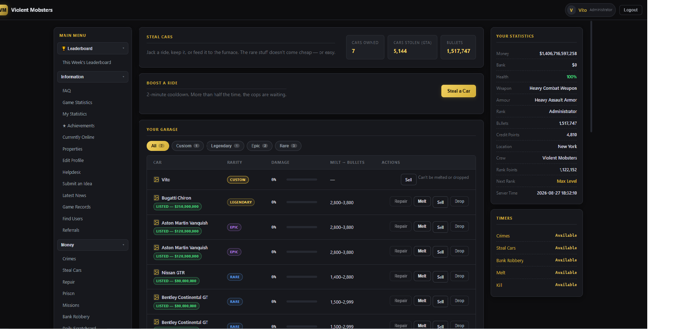This screenshot has height=329, width=678.
Task: Expand the Leaderboard menu section arrow
Action: pos(123,48)
